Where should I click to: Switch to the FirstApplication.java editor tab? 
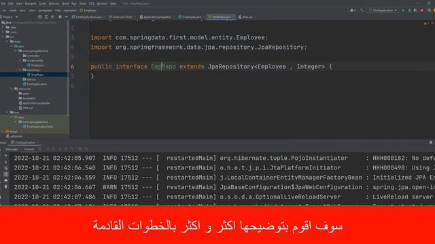click(x=88, y=17)
